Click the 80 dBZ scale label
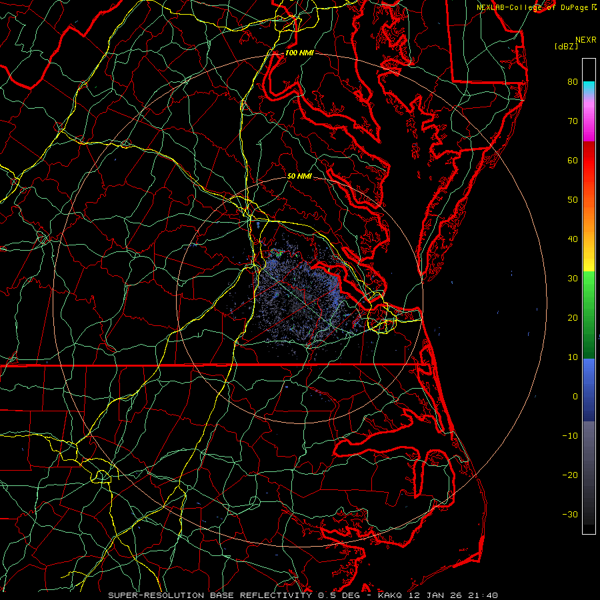The image size is (600, 600). pyautogui.click(x=572, y=82)
